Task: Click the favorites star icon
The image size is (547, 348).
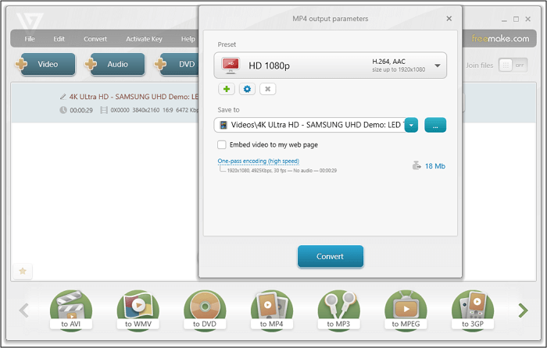Action: 23,271
